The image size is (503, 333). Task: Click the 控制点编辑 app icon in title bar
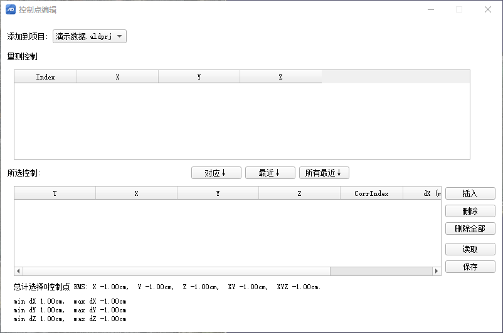11,9
